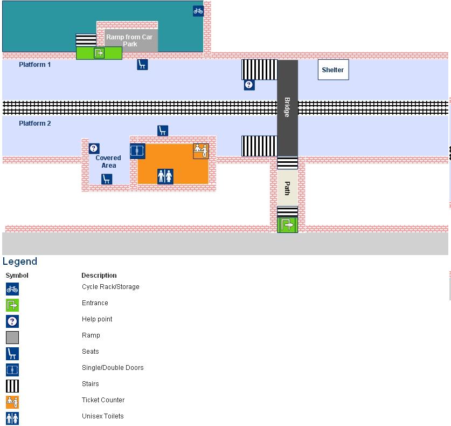The width and height of the screenshot is (451, 426).
Task: Click the Ramp grey swatch in the legend
Action: [x=12, y=338]
